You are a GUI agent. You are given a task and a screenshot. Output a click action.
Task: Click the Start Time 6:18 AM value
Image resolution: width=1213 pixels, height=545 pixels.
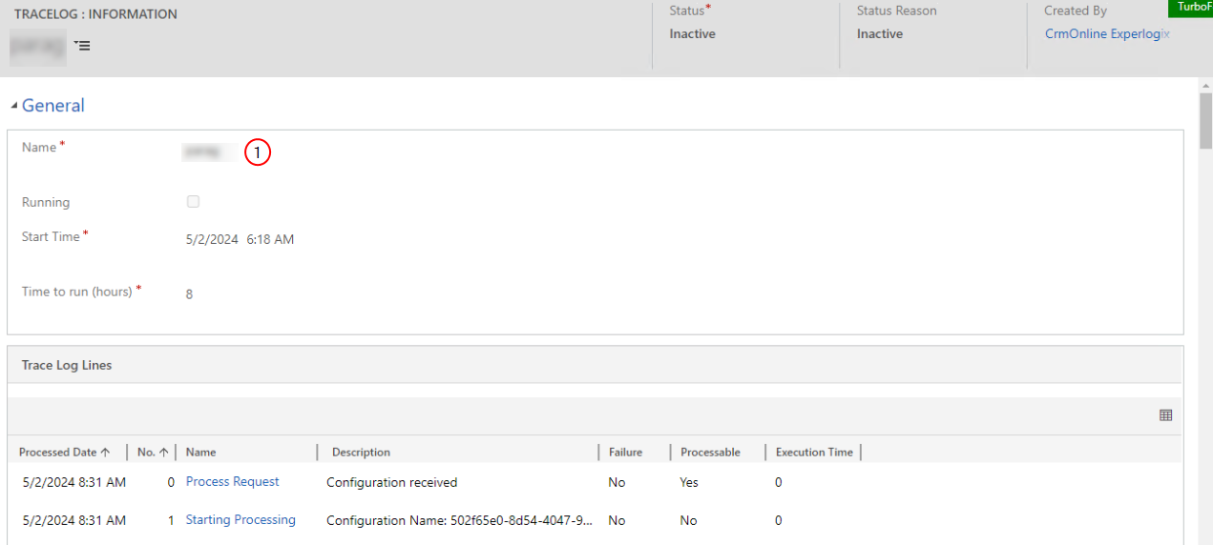[270, 240]
